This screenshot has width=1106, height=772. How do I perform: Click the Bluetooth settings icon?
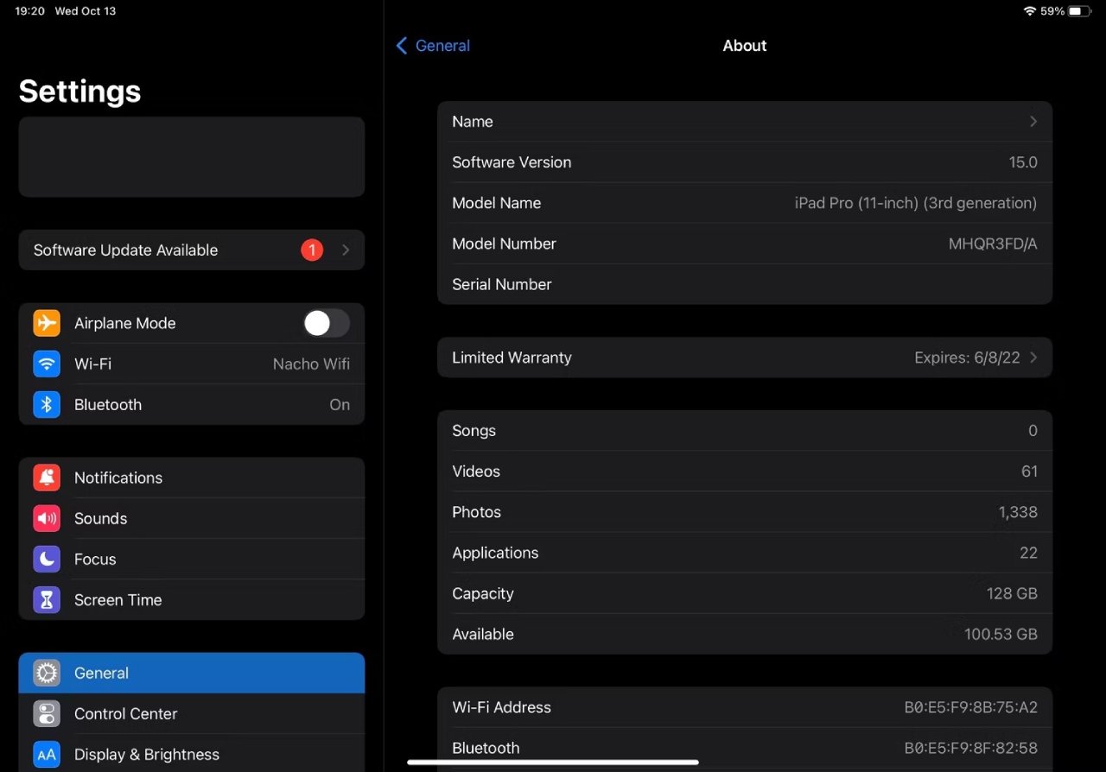click(x=46, y=404)
